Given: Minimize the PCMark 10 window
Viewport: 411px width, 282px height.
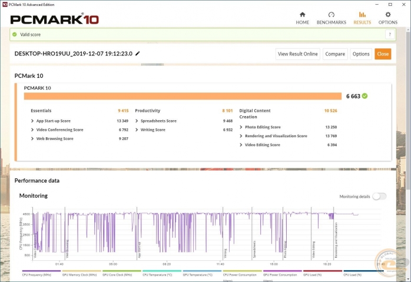Looking at the screenshot, I should pyautogui.click(x=377, y=5).
